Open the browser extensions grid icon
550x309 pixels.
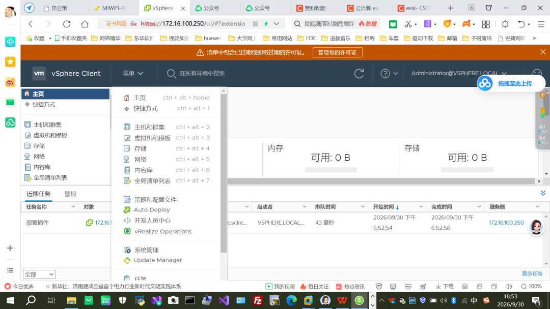pos(486,24)
